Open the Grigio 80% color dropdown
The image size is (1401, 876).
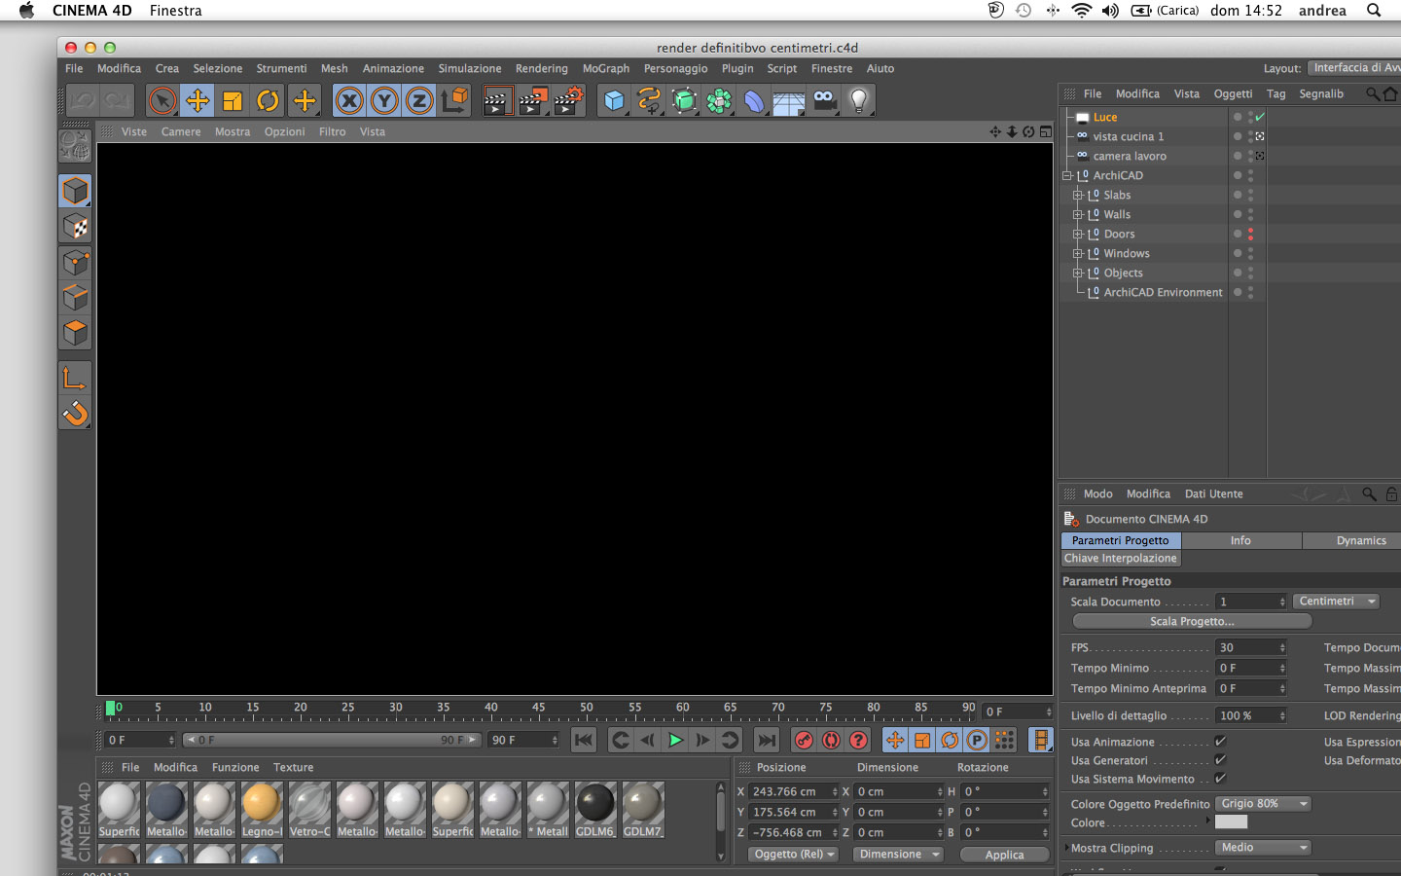coord(1263,804)
